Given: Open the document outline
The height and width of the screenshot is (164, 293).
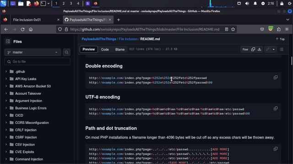Looking at the screenshot, I should tap(282, 49).
